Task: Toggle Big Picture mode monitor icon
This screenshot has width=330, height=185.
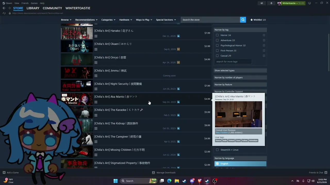Action: point(310,3)
